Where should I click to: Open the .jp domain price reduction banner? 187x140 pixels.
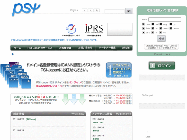tap(72, 99)
